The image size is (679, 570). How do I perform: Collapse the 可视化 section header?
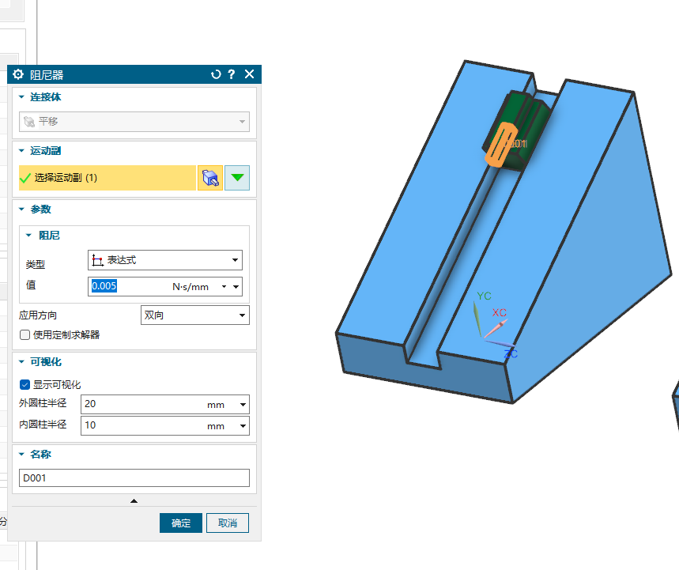22,362
